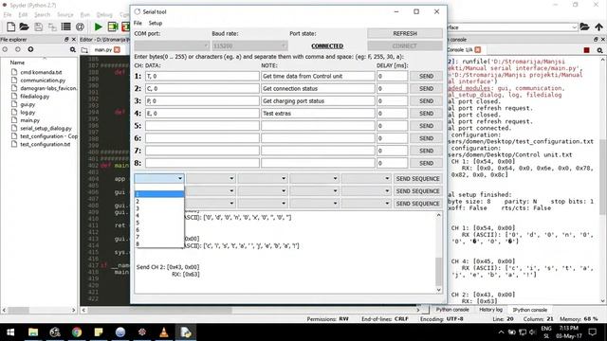607x341 pixels.
Task: Switch to the IPython console tab
Action: (x=530, y=310)
